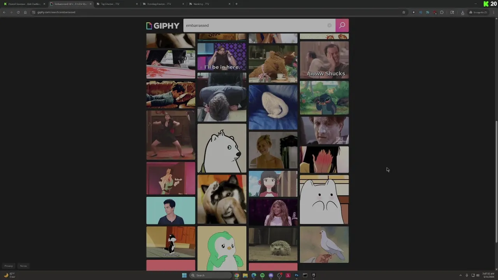Open the Windows Start menu
The height and width of the screenshot is (280, 498).
coord(184,275)
